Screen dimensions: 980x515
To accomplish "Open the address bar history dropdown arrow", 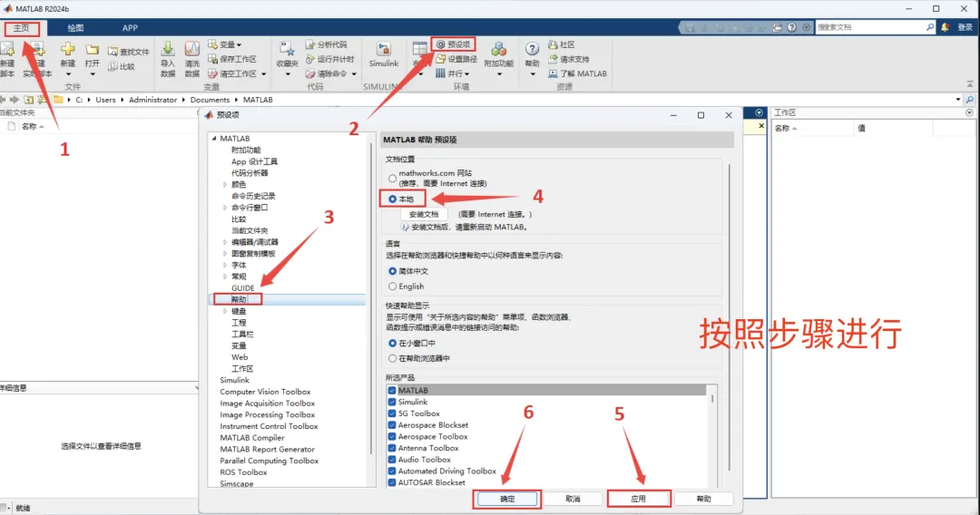I will pyautogui.click(x=958, y=99).
